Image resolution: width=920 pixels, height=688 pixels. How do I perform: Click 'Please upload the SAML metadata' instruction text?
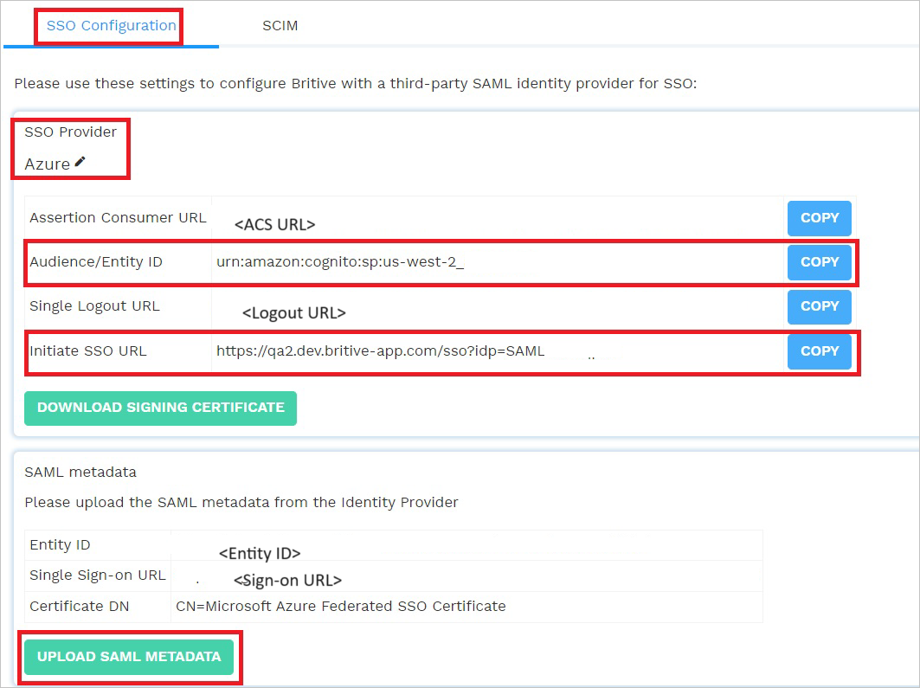[x=241, y=503]
